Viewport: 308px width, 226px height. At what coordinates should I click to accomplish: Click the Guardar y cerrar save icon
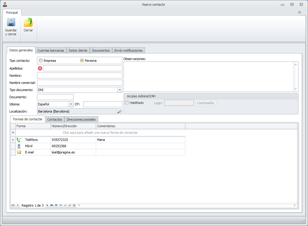click(11, 23)
